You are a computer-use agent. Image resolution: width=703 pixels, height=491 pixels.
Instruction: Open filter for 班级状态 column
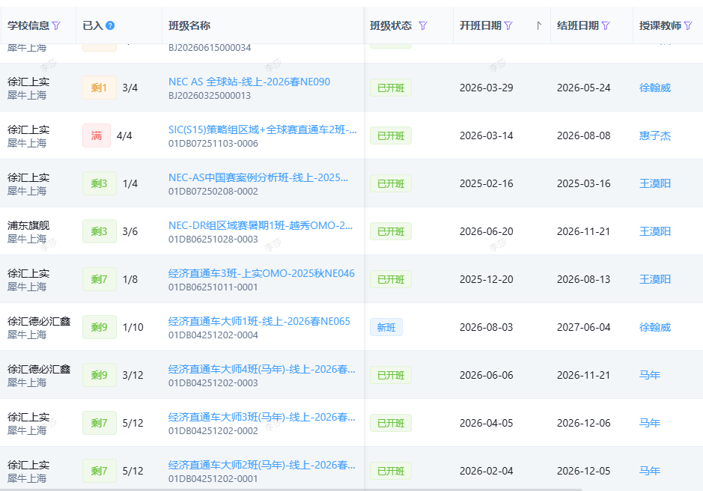423,25
